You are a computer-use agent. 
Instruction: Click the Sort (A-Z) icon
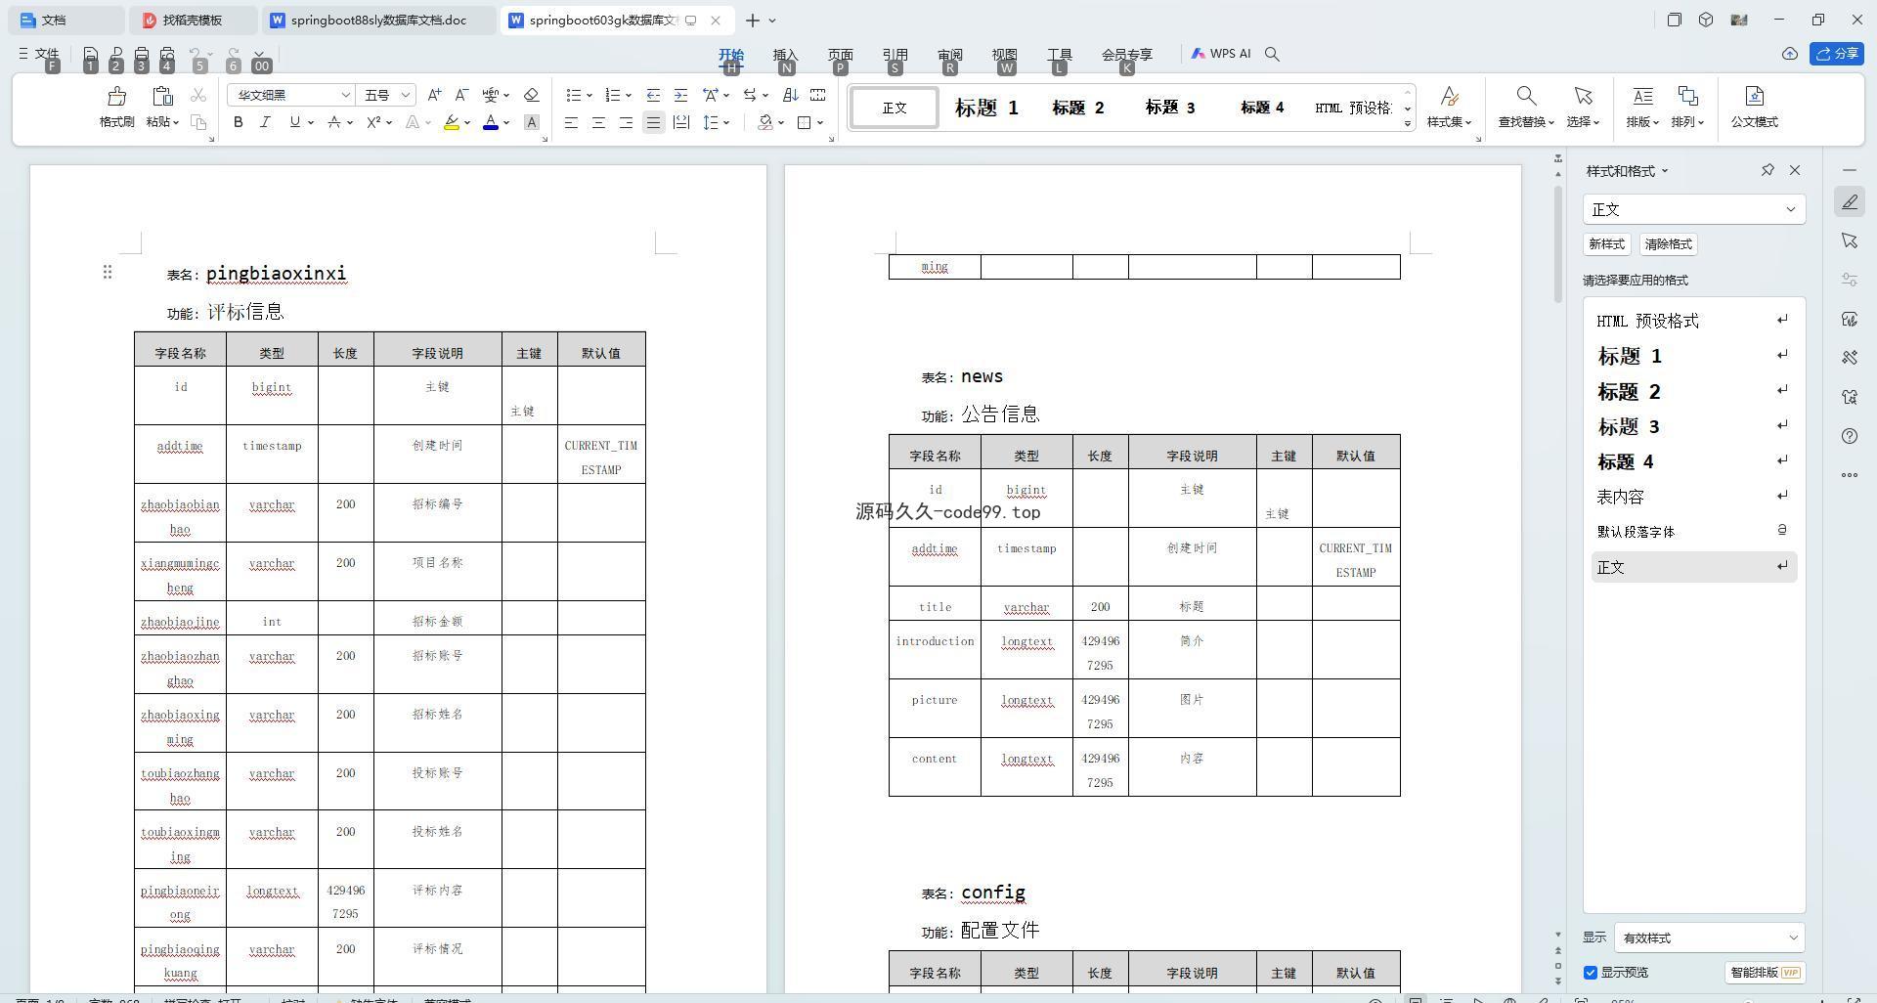[x=791, y=95]
